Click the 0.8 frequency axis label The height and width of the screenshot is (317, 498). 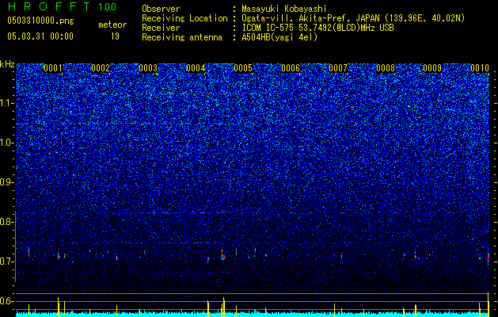pyautogui.click(x=7, y=222)
